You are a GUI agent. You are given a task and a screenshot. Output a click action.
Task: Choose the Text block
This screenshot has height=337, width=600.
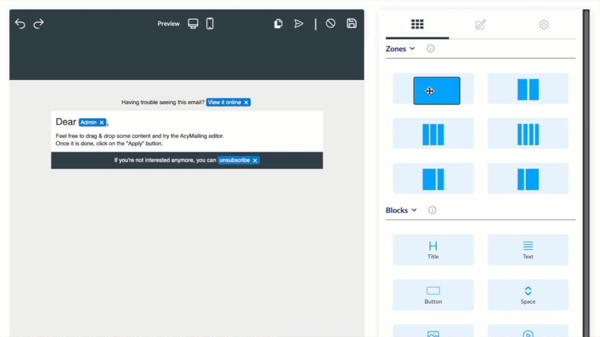[528, 250]
